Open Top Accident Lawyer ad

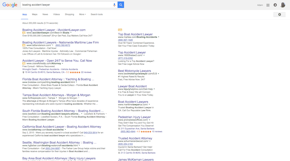[x=132, y=52]
